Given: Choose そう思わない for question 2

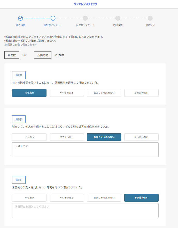Looking at the screenshot, I should [x=141, y=137].
